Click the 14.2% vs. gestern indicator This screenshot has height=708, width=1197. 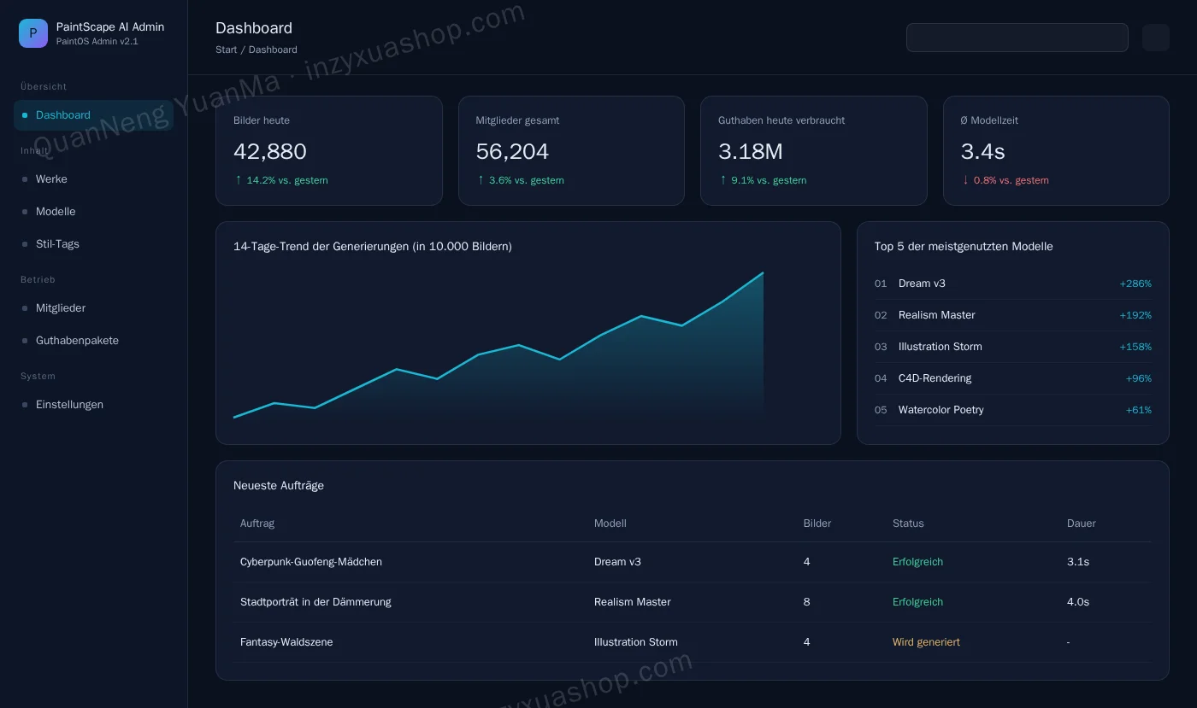click(280, 180)
